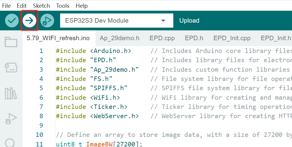Click the Upload arrow button

pyautogui.click(x=29, y=21)
